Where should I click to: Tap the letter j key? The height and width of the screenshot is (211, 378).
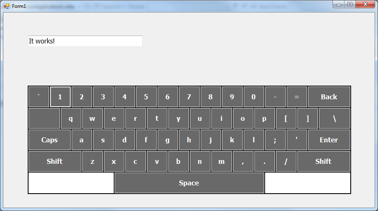211,139
